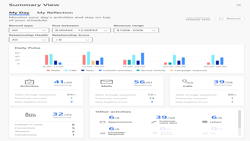Expand the Due between time dropdown
The width and height of the screenshot is (250, 141).
pos(81,30)
